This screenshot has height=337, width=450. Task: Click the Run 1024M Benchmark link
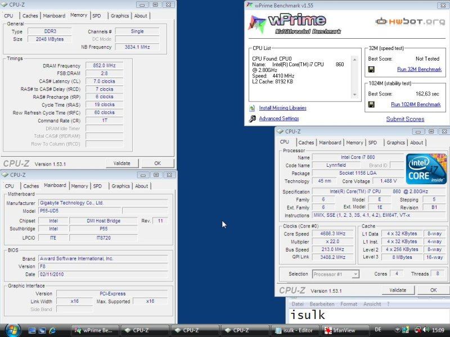pos(416,104)
